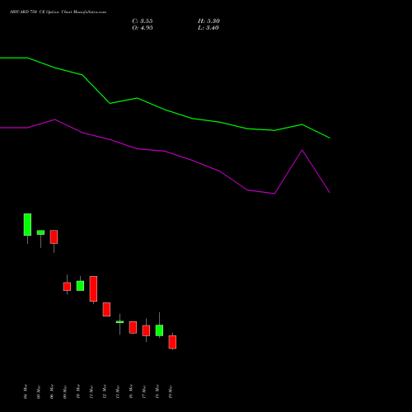Click the red candle above 17 Mar
This screenshot has height=412, width=412.
[x=146, y=330]
